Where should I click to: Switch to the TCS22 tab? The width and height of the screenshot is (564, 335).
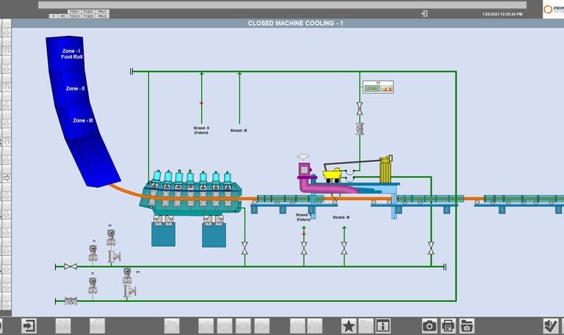88,16
